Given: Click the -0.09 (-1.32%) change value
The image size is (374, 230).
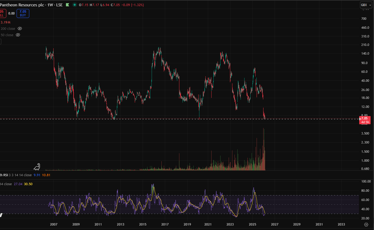Looking at the screenshot, I should click(x=132, y=5).
